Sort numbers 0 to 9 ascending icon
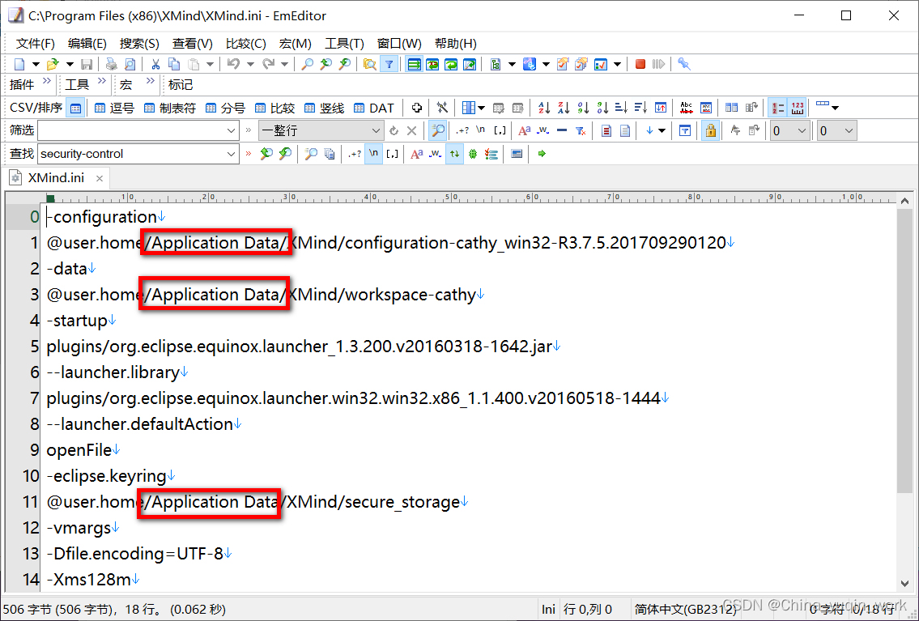This screenshot has width=919, height=621. [x=583, y=108]
